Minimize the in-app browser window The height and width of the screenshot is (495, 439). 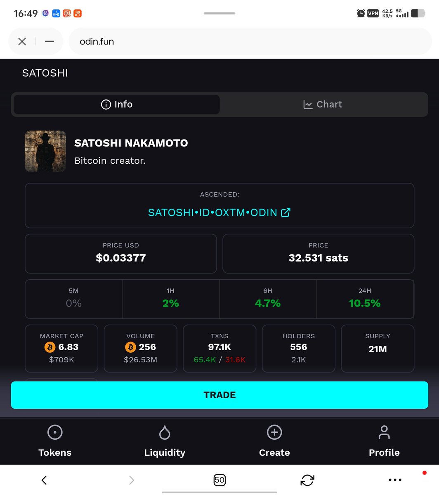click(x=50, y=41)
